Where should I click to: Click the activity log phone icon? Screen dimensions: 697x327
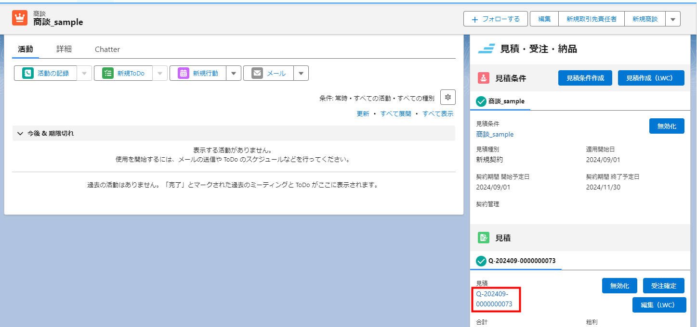(x=28, y=73)
